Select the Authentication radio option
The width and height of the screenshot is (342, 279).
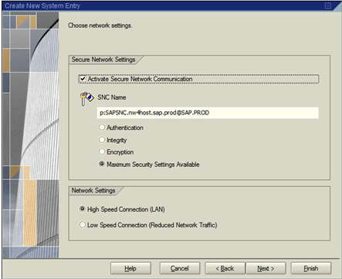102,128
